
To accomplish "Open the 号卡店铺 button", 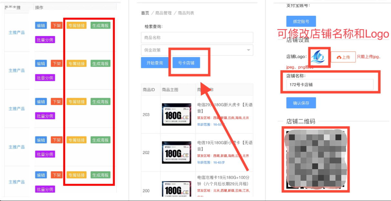I will point(186,63).
